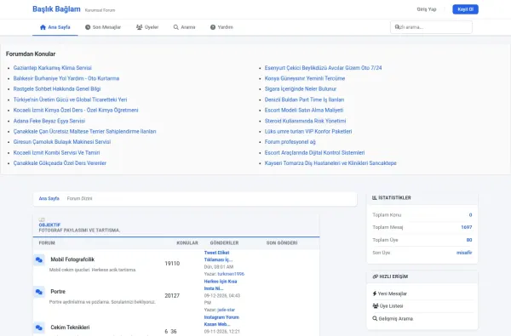Screen dimensions: 511x336
Task: Open author jade-star profile
Action: pos(227,310)
